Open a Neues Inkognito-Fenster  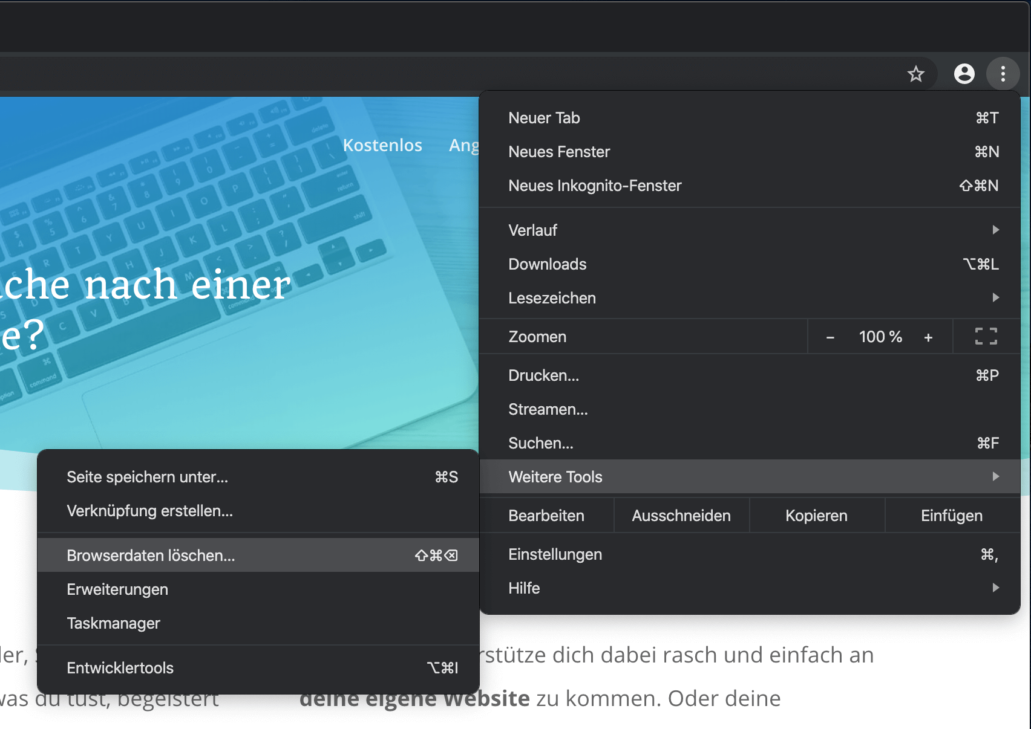point(750,186)
